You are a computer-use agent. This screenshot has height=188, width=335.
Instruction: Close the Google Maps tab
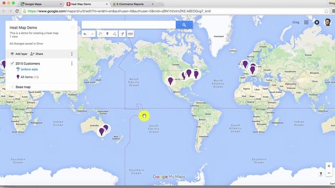pyautogui.click(x=61, y=4)
